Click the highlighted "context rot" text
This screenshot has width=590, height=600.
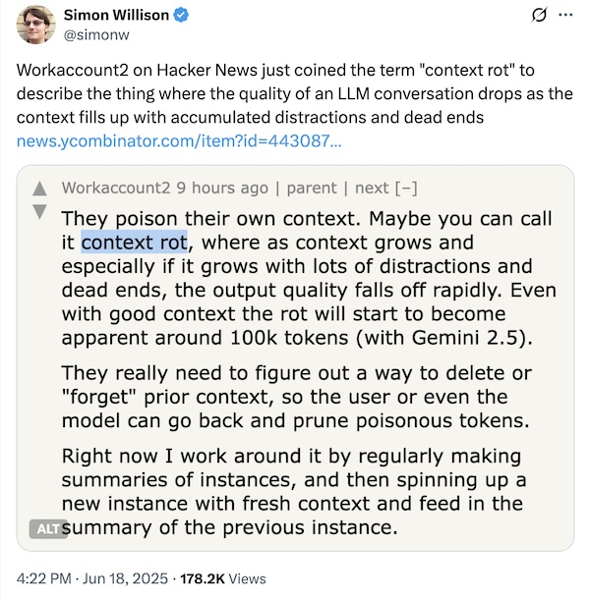[x=134, y=242]
